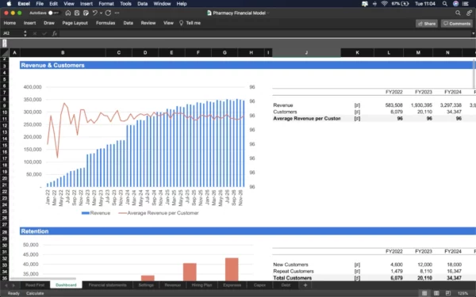The image size is (476, 297).
Task: Click the save-as edit icon in title bar
Action: coord(86,13)
